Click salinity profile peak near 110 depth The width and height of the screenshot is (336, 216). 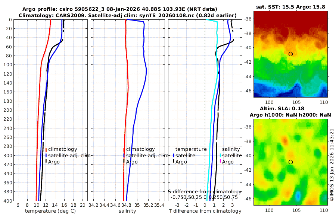point(146,70)
